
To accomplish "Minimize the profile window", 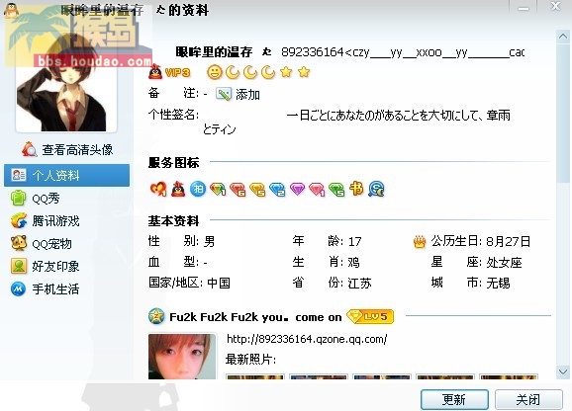I will (x=524, y=8).
